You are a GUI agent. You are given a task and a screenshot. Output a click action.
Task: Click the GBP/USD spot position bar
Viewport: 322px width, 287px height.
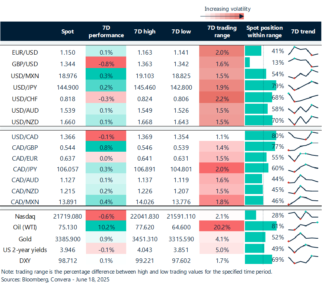pyautogui.click(x=248, y=62)
